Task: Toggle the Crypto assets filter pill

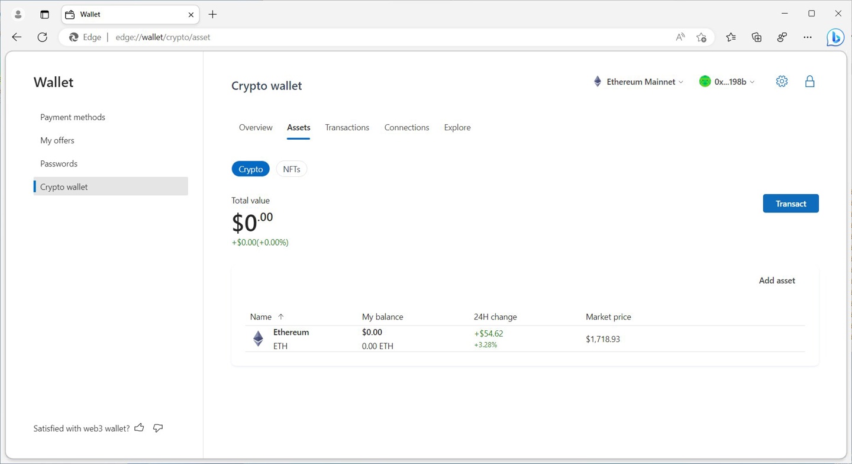Action: [250, 169]
